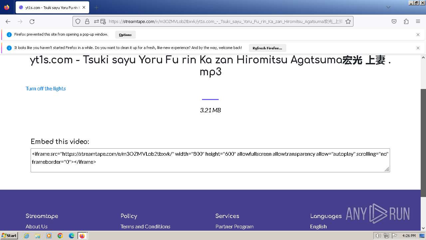The width and height of the screenshot is (426, 240).
Task: Click the Policy footer heading
Action: (x=129, y=216)
